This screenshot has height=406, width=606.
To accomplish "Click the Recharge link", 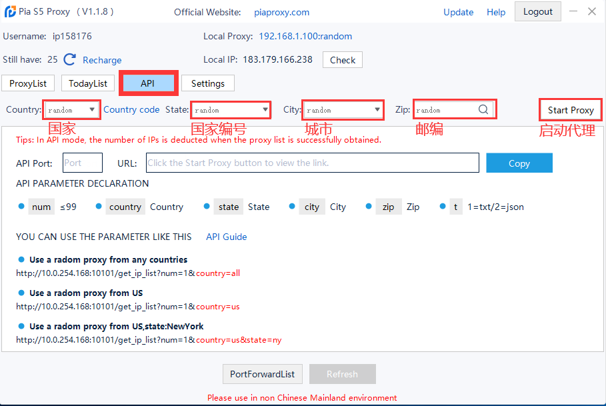I will click(102, 60).
